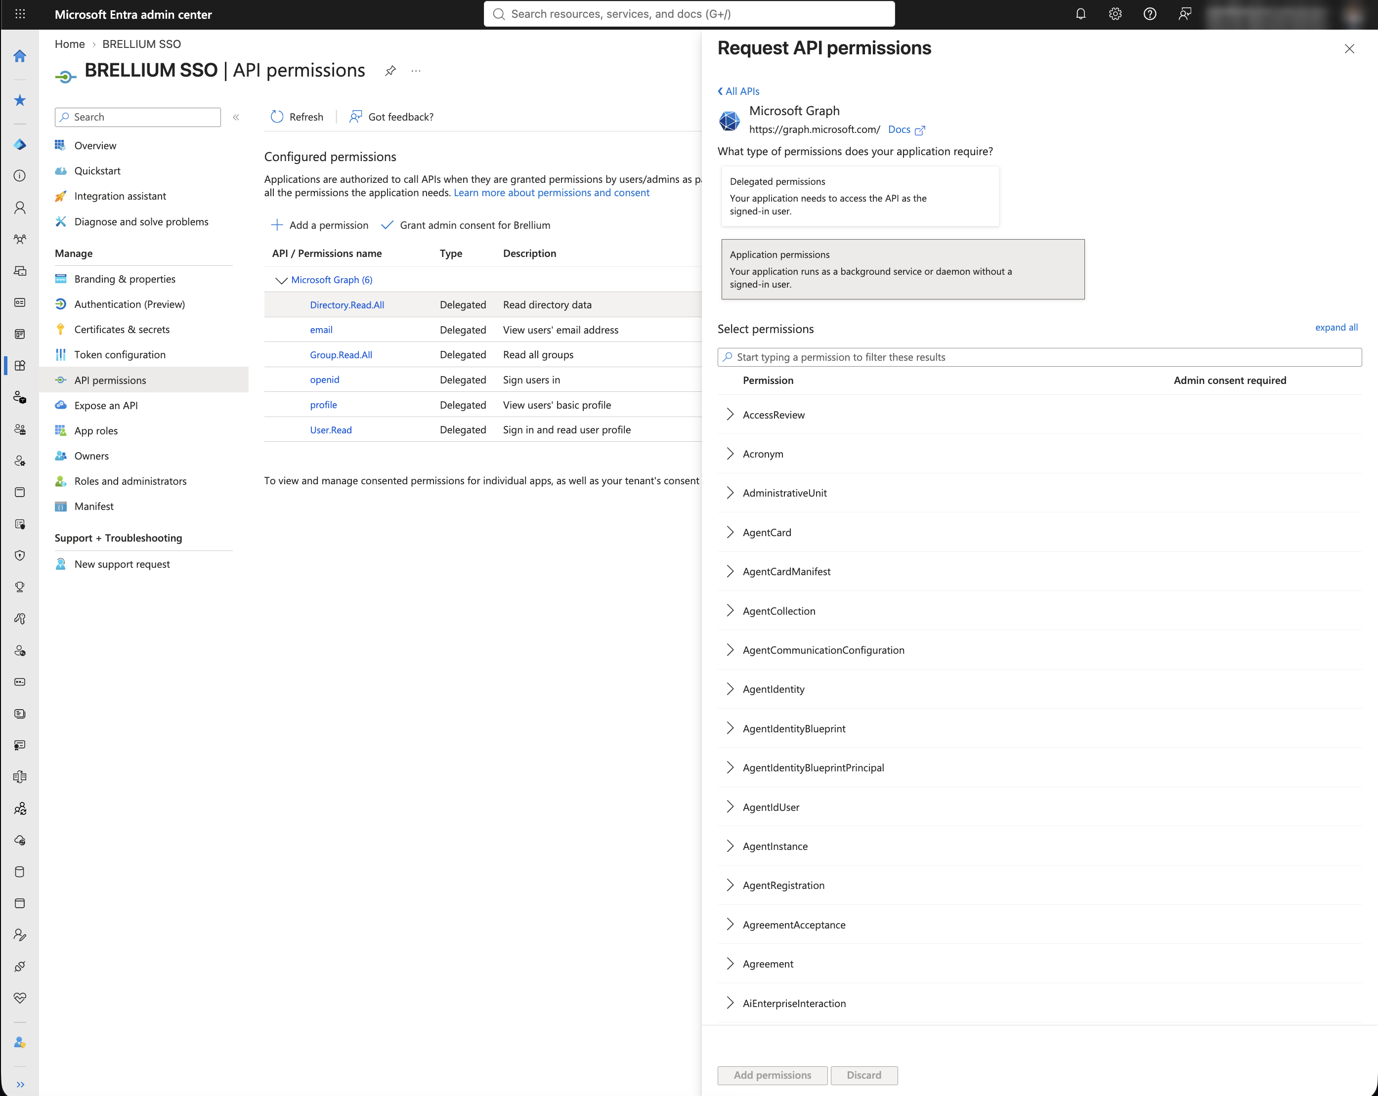Click global search resources field

click(x=689, y=14)
